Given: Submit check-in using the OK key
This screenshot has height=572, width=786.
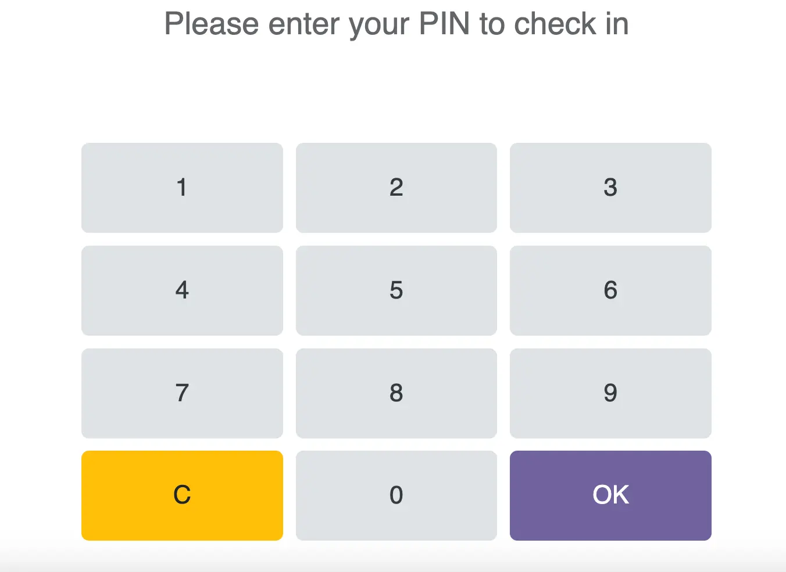Looking at the screenshot, I should (x=610, y=495).
